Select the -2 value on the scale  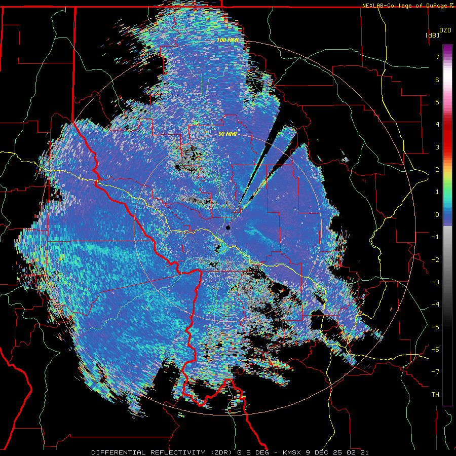[x=435, y=260]
